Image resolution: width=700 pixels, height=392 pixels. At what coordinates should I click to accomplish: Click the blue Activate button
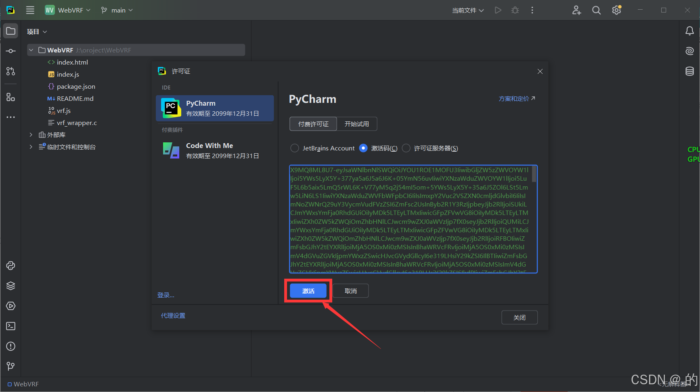coord(308,291)
